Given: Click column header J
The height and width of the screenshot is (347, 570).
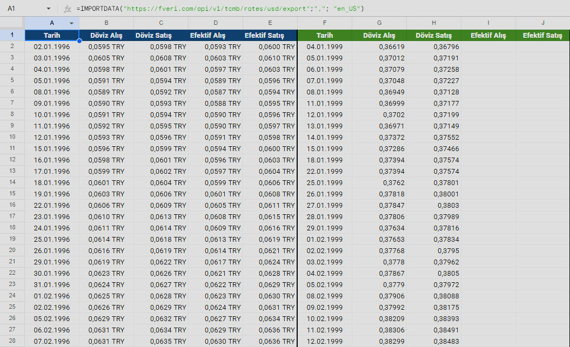Looking at the screenshot, I should click(x=542, y=23).
